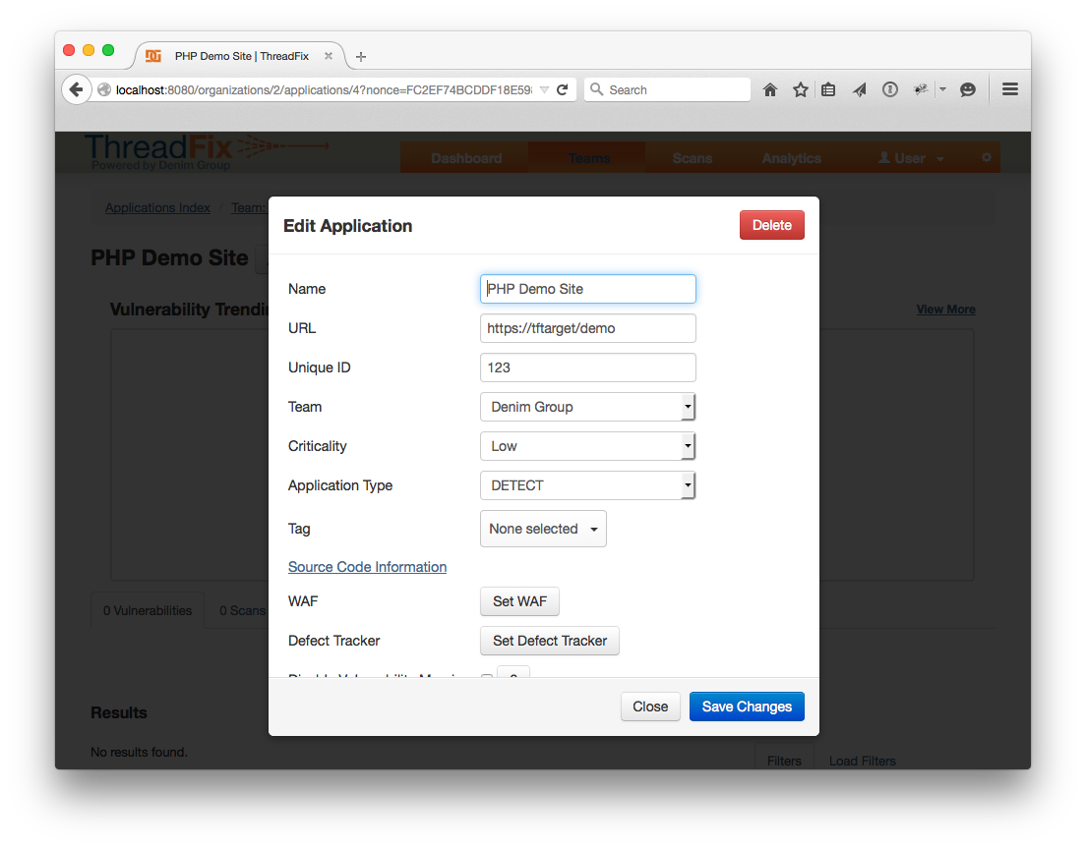This screenshot has width=1086, height=848.
Task: Click Save Changes button
Action: click(x=747, y=707)
